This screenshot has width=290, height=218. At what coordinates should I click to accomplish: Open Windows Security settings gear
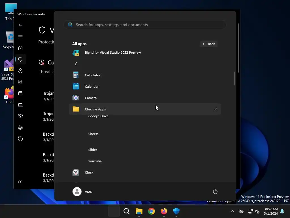pyautogui.click(x=20, y=182)
